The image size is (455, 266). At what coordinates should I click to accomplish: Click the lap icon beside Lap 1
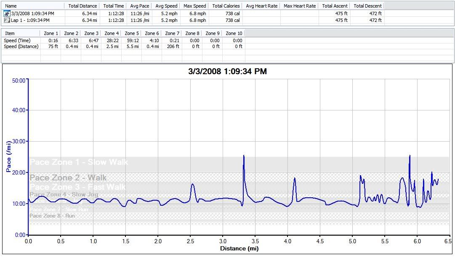tap(7, 20)
